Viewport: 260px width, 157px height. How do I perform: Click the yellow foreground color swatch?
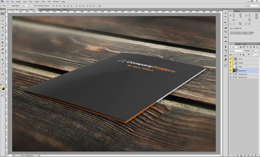2,87
